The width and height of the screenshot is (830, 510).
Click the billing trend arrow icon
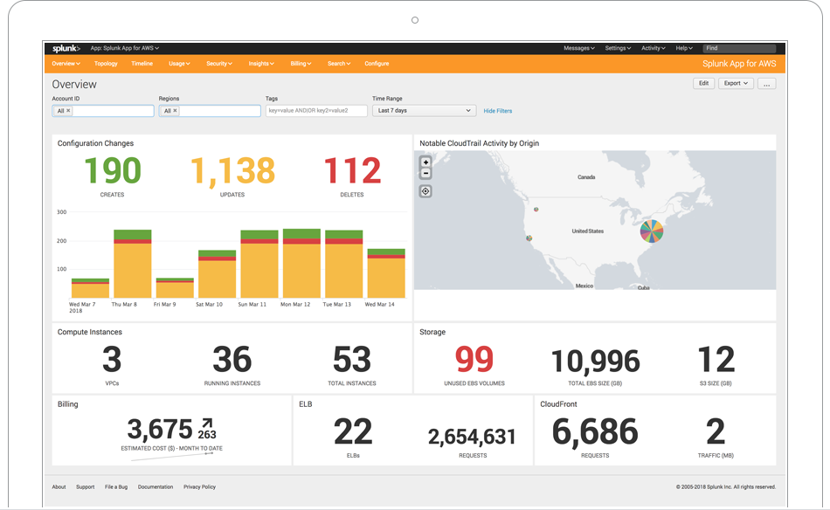point(207,424)
